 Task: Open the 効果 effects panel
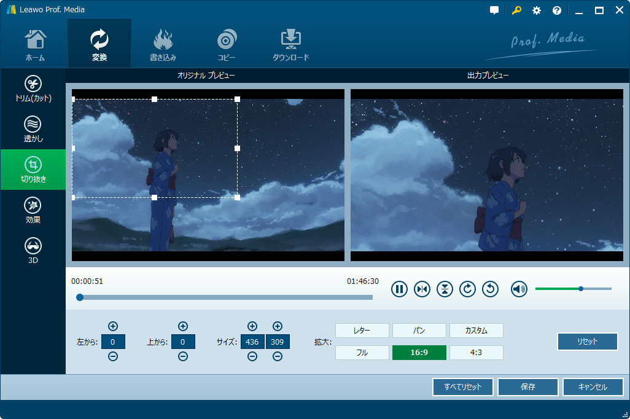coord(33,210)
